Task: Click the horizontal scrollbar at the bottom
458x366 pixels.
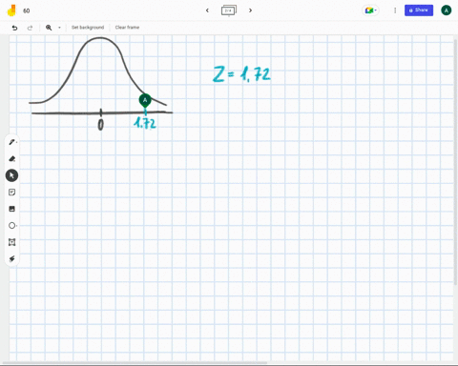Action: coord(135,363)
